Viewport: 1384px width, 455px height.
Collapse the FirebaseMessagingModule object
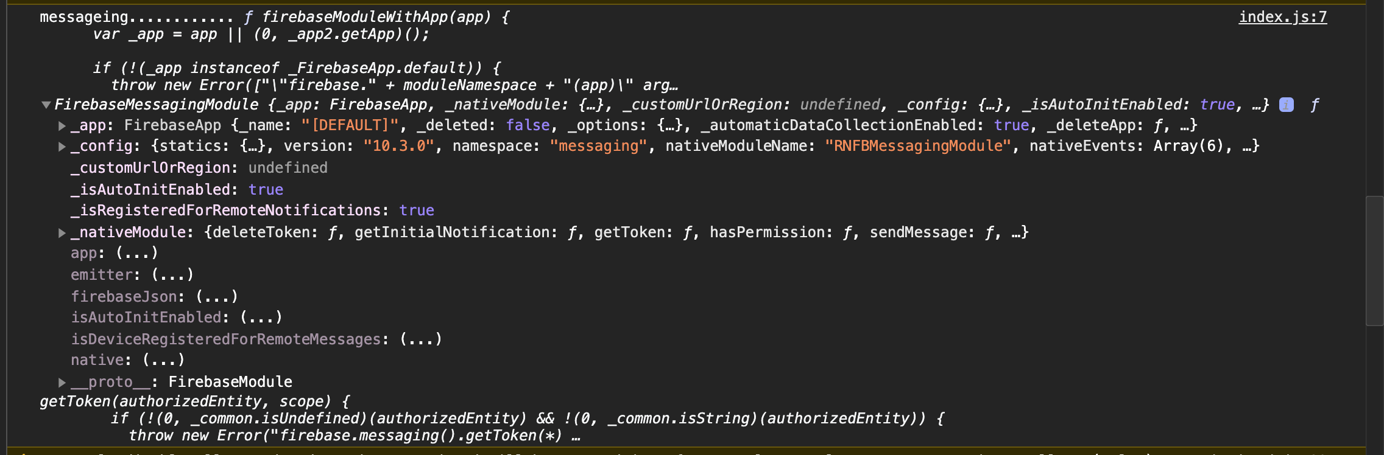46,105
